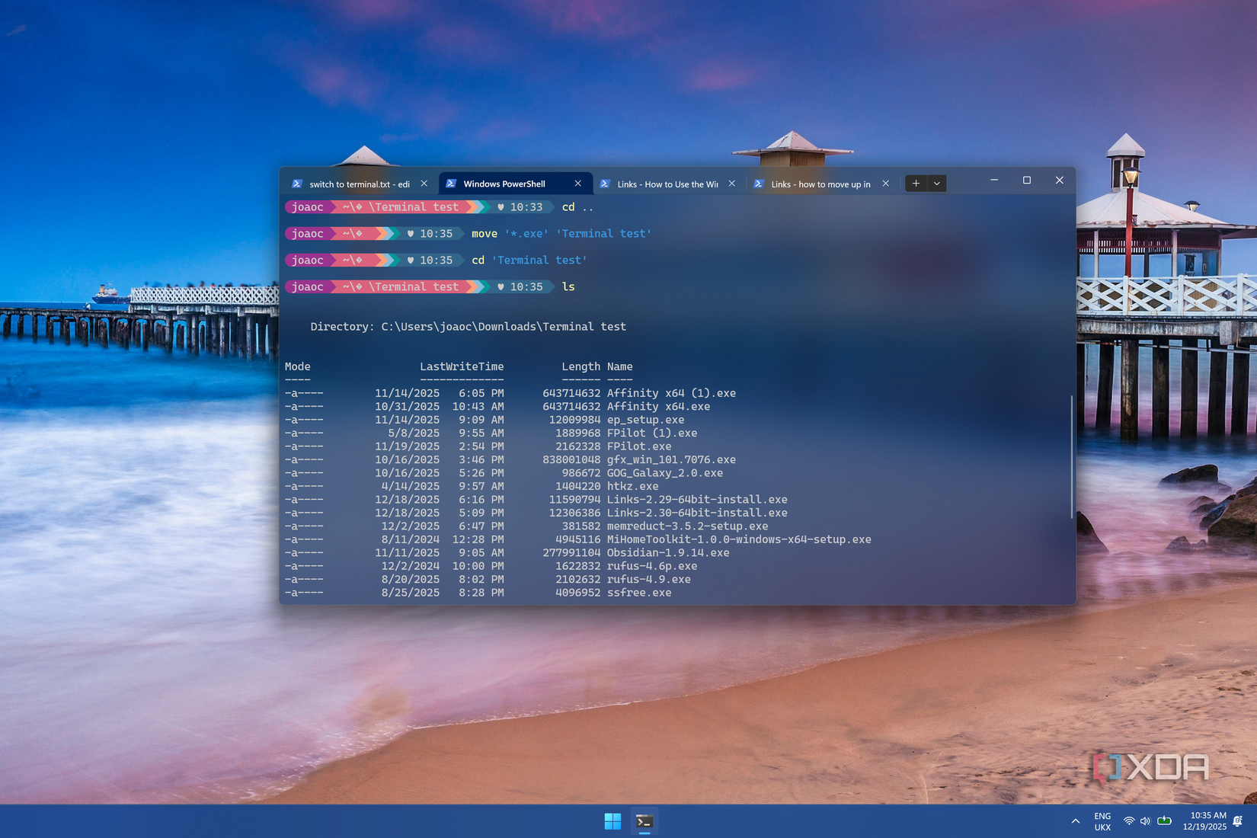Click 'MiHomeToolkit-1.0.0-windows-x64-setup.exe' file name

[739, 539]
